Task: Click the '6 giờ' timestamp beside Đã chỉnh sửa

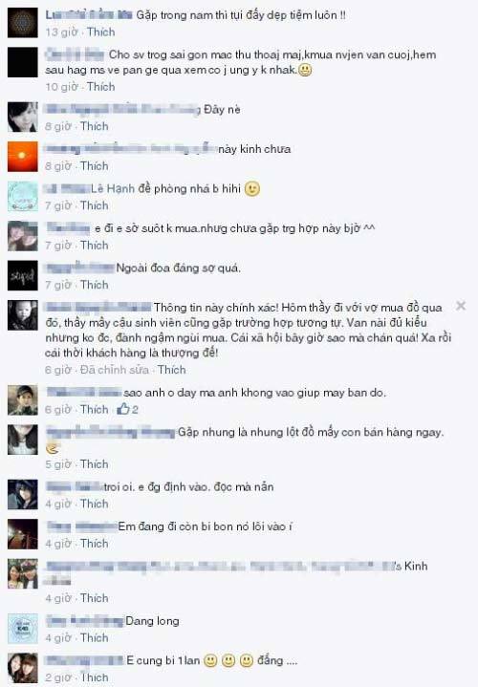Action: coord(58,370)
